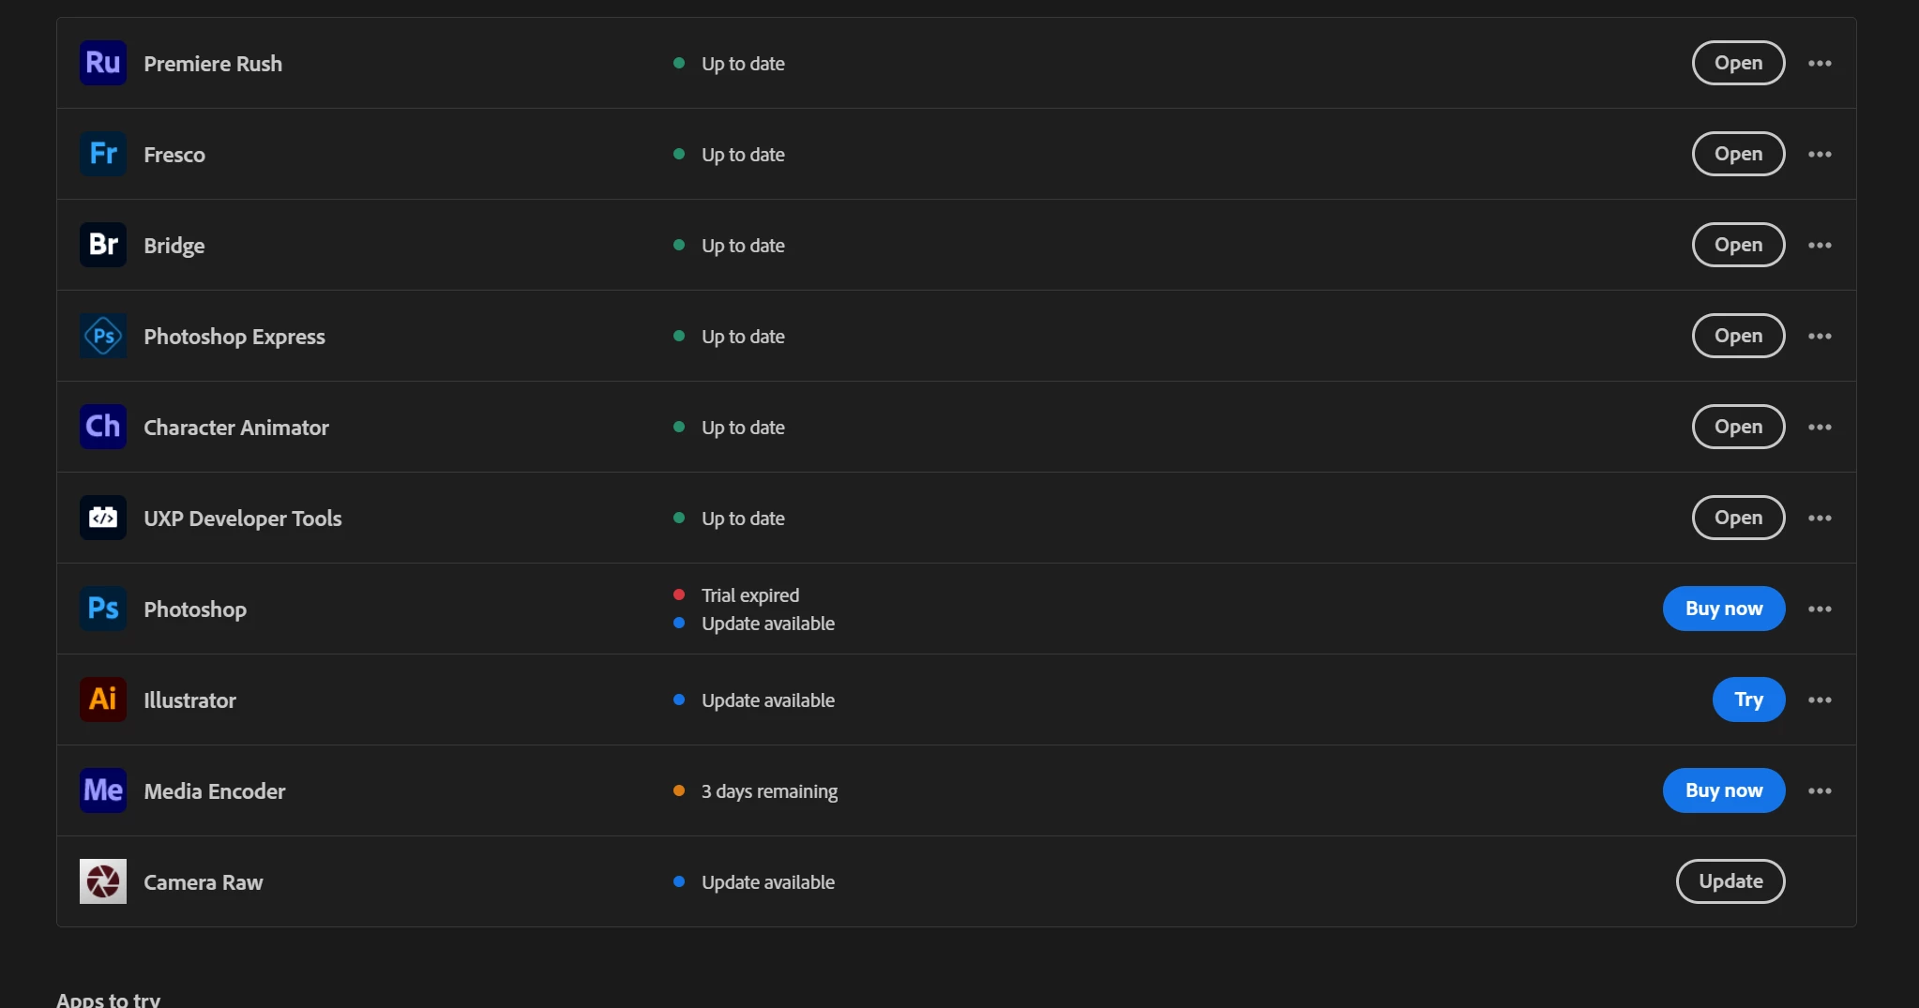The image size is (1919, 1008).
Task: Click the Photoshop Ps app icon
Action: coord(103,609)
